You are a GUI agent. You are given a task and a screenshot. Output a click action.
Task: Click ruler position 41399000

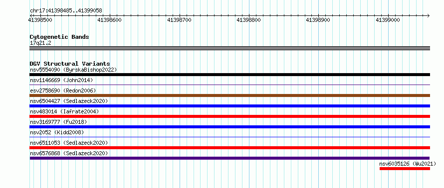[x=388, y=20]
